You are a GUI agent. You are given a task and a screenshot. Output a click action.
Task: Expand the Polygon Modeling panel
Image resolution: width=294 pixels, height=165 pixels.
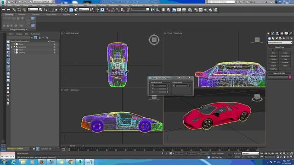(x=18, y=29)
